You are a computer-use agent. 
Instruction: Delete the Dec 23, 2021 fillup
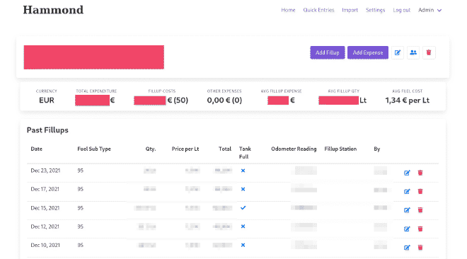(420, 173)
